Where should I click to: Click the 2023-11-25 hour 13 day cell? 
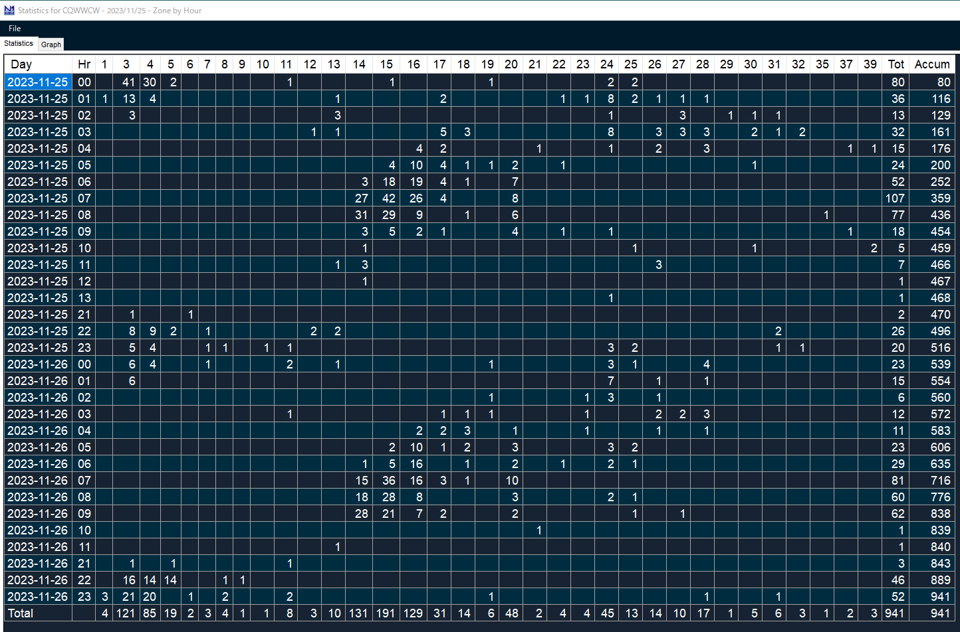coord(38,298)
